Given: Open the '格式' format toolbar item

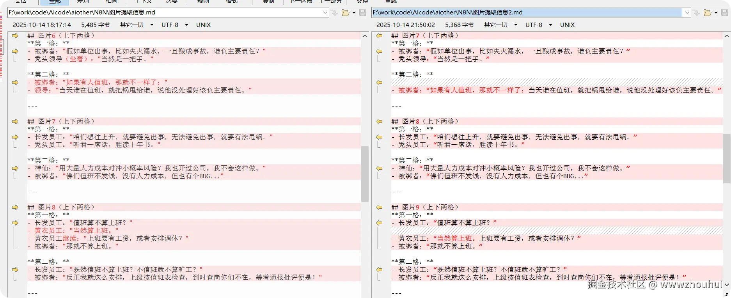Looking at the screenshot, I should (232, 2).
